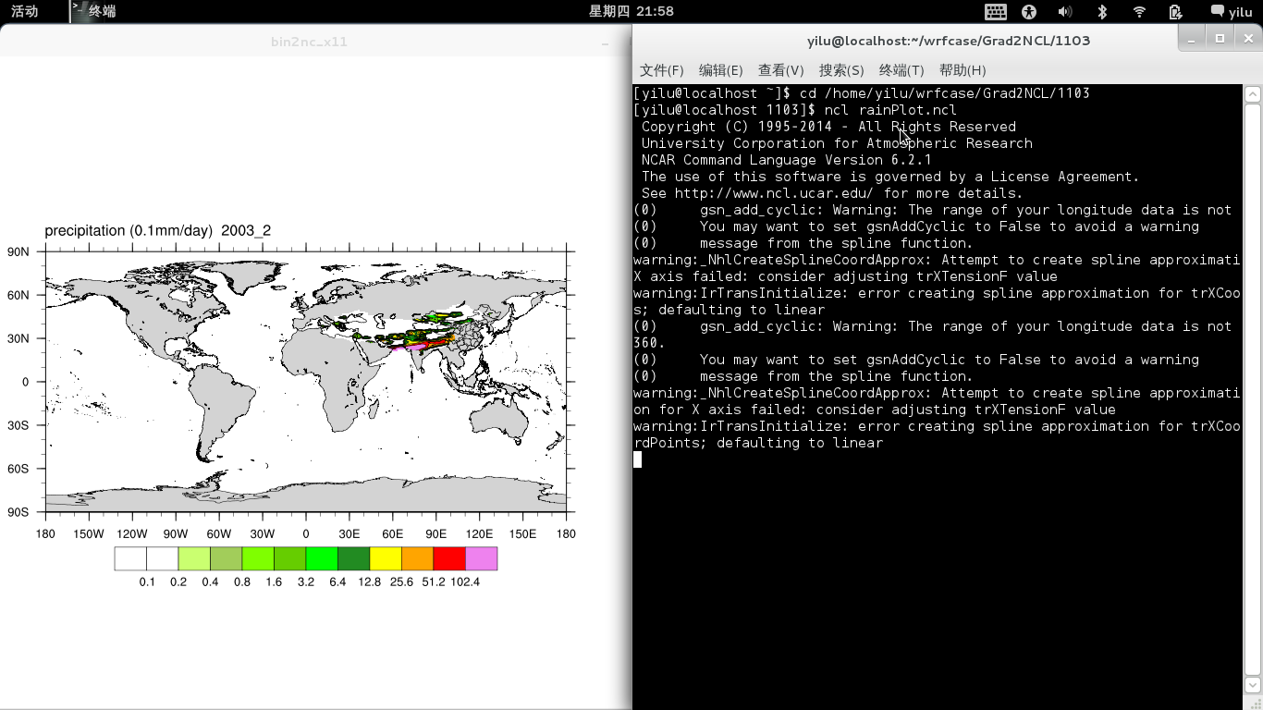Click the 活动 activities button
This screenshot has height=710, width=1263.
coord(25,11)
